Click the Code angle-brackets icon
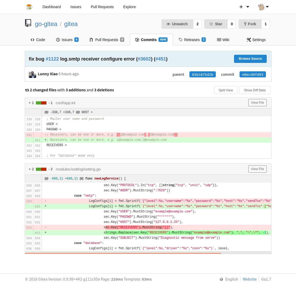Image resolution: width=296 pixels, height=284 pixels. click(32, 40)
